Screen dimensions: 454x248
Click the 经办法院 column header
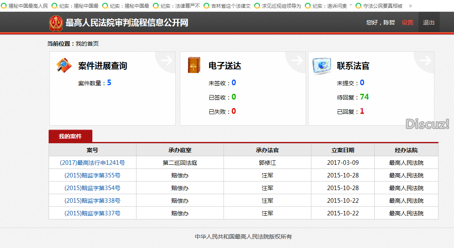[406, 150]
